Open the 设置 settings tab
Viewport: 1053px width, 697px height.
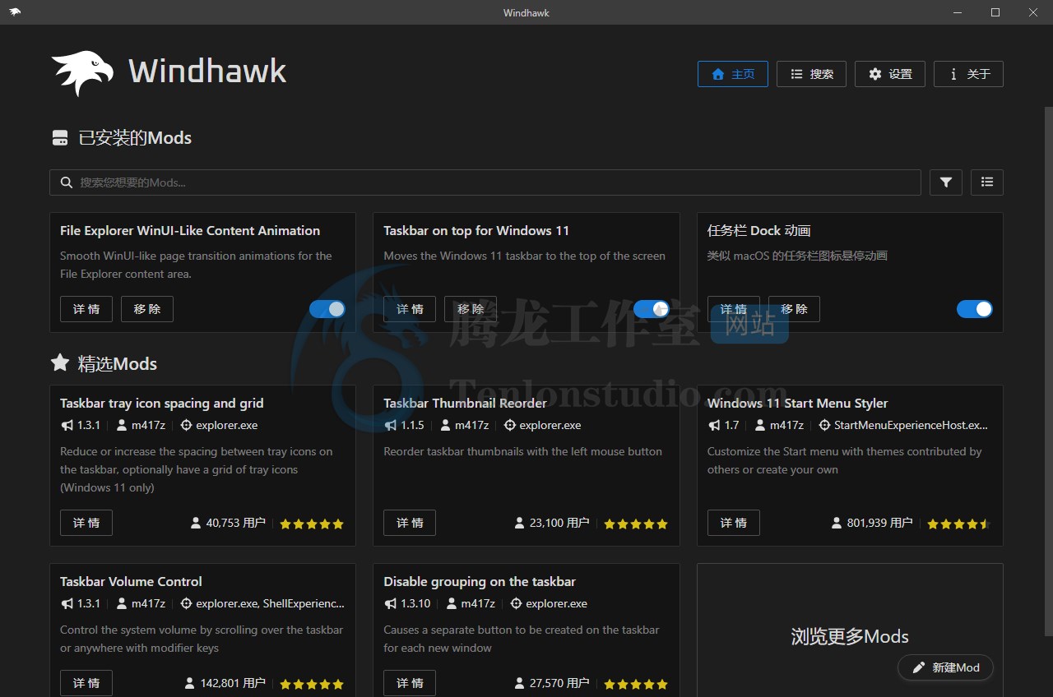click(x=890, y=74)
